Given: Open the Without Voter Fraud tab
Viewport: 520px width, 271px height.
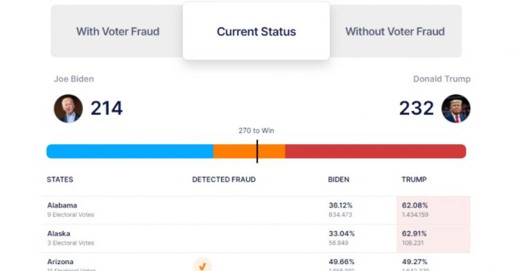Looking at the screenshot, I should [395, 31].
